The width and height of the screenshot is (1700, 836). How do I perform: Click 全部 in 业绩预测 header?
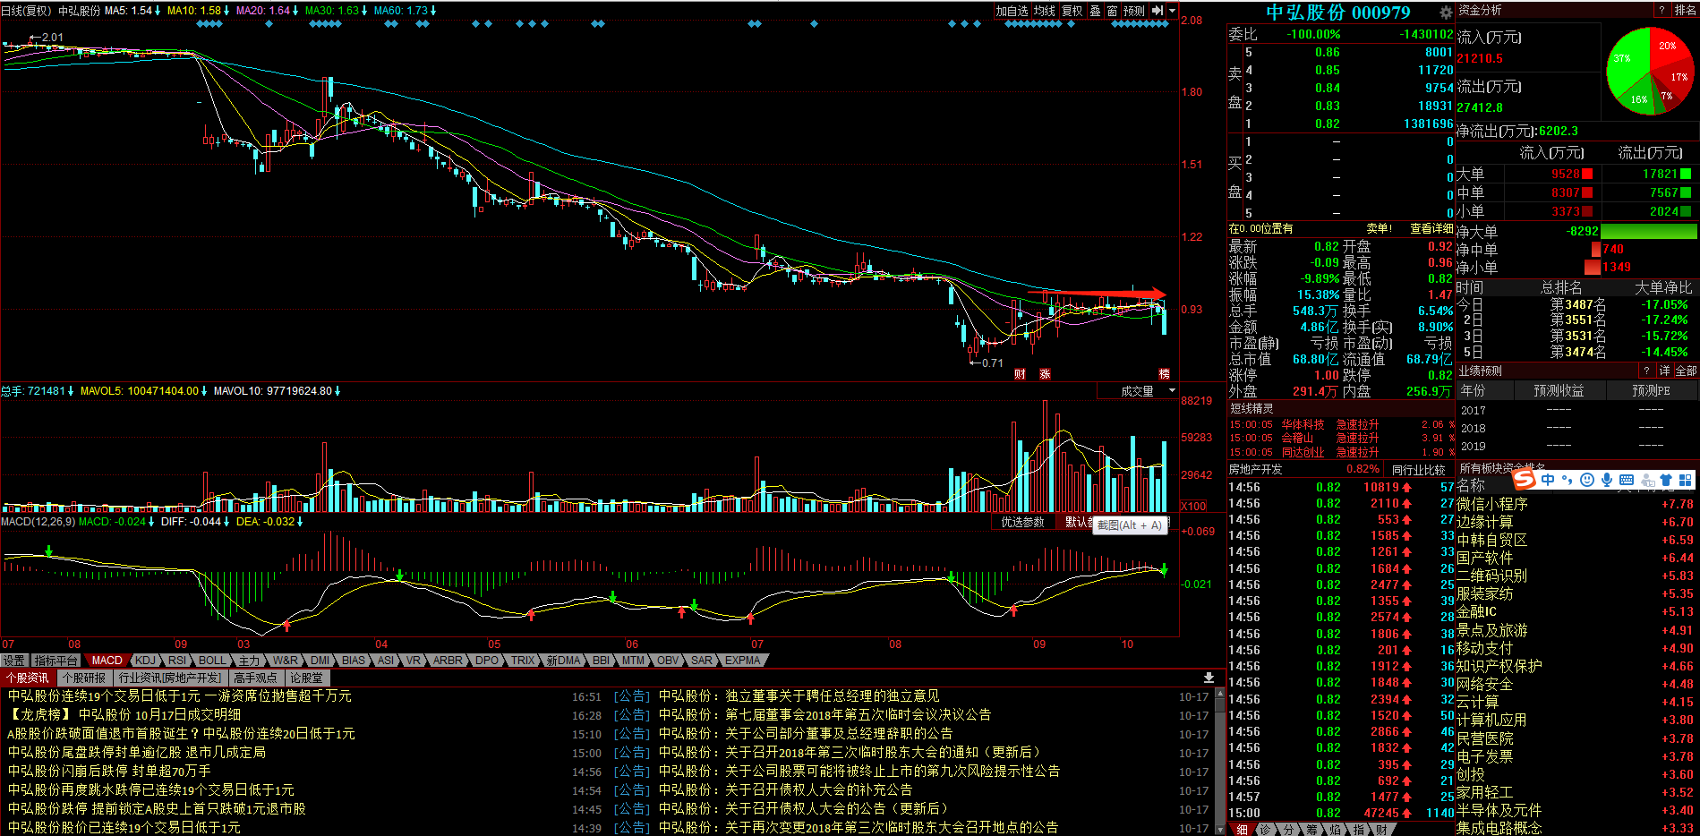click(x=1686, y=371)
